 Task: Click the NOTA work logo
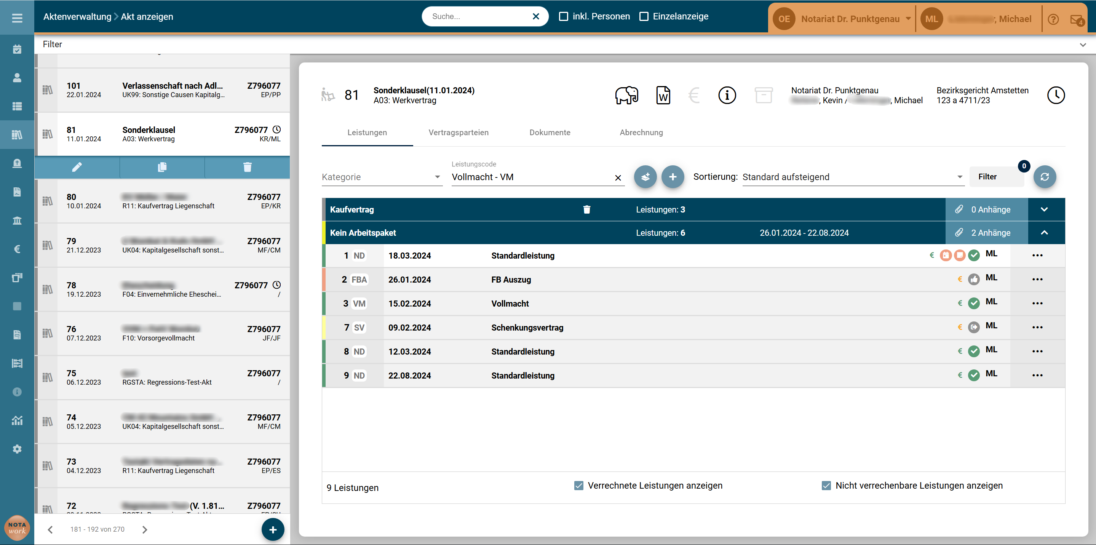tap(17, 528)
